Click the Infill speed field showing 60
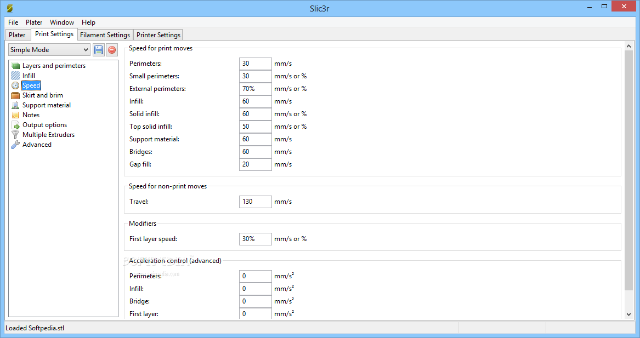Image resolution: width=640 pixels, height=338 pixels. pyautogui.click(x=255, y=101)
